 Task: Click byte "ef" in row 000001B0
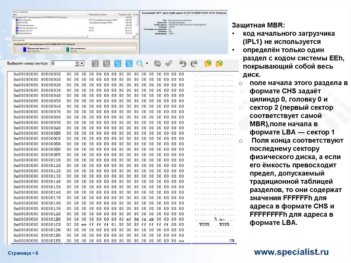point(129,219)
